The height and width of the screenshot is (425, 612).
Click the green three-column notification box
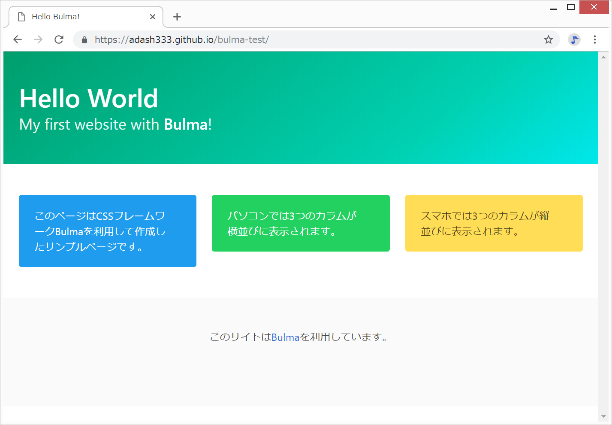coord(301,223)
